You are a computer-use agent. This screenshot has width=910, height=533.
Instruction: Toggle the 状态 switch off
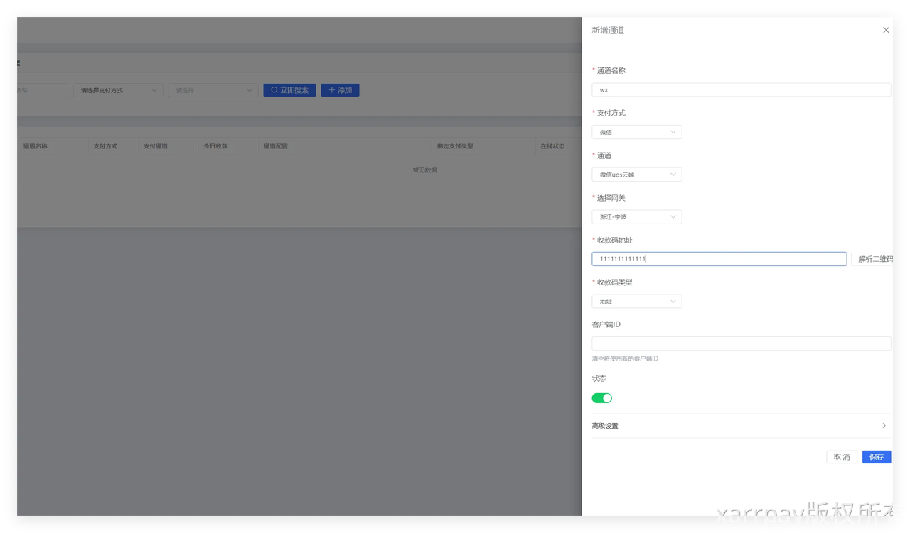pos(601,398)
